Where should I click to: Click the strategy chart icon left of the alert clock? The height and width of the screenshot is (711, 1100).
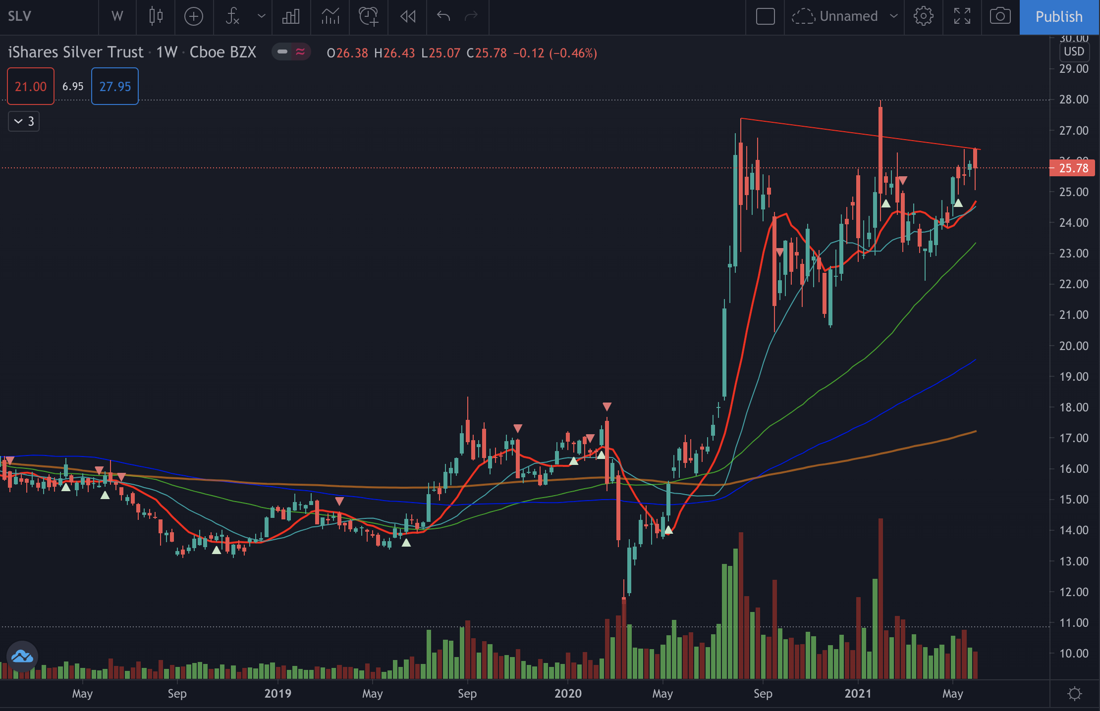point(330,16)
